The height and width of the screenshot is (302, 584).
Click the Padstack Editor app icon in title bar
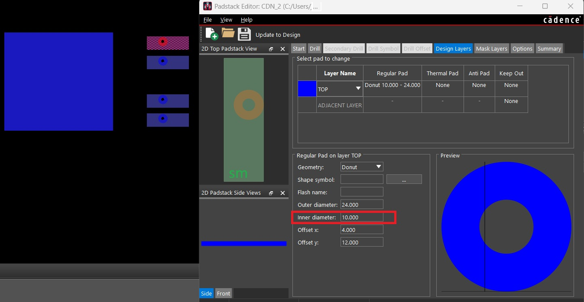click(x=208, y=6)
